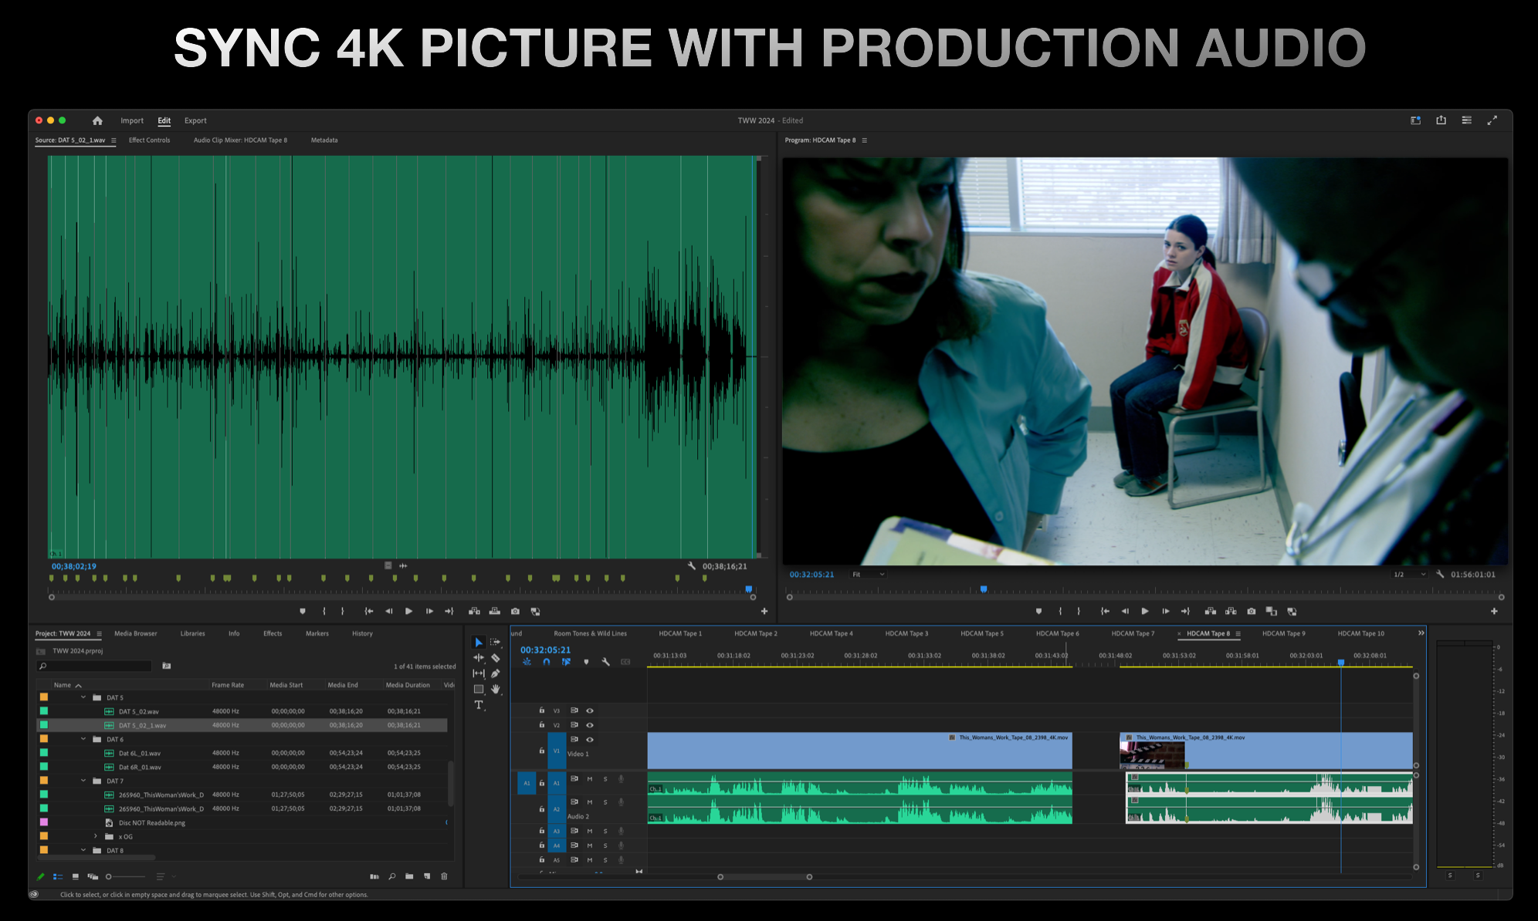Open timeline display settings wrench

(x=606, y=662)
